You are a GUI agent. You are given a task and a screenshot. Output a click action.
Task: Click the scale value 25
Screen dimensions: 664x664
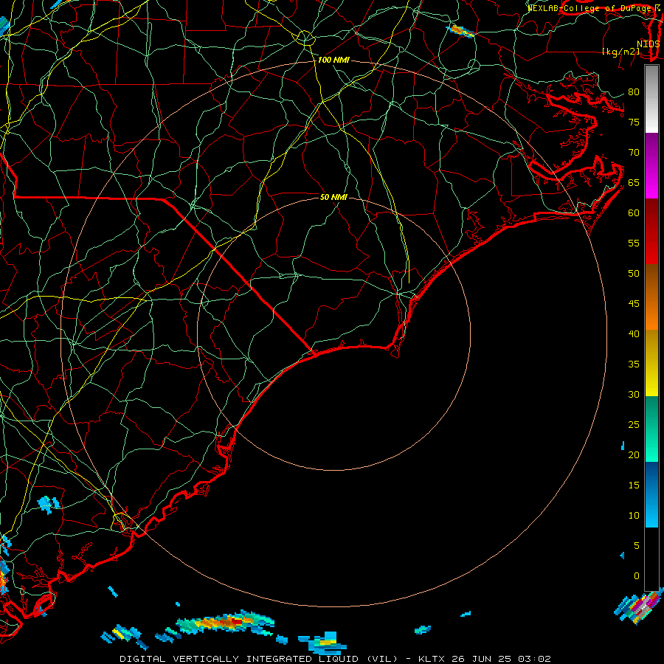click(634, 425)
